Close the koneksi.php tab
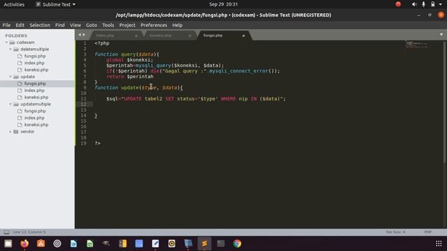The height and width of the screenshot is (251, 447). pos(189,36)
